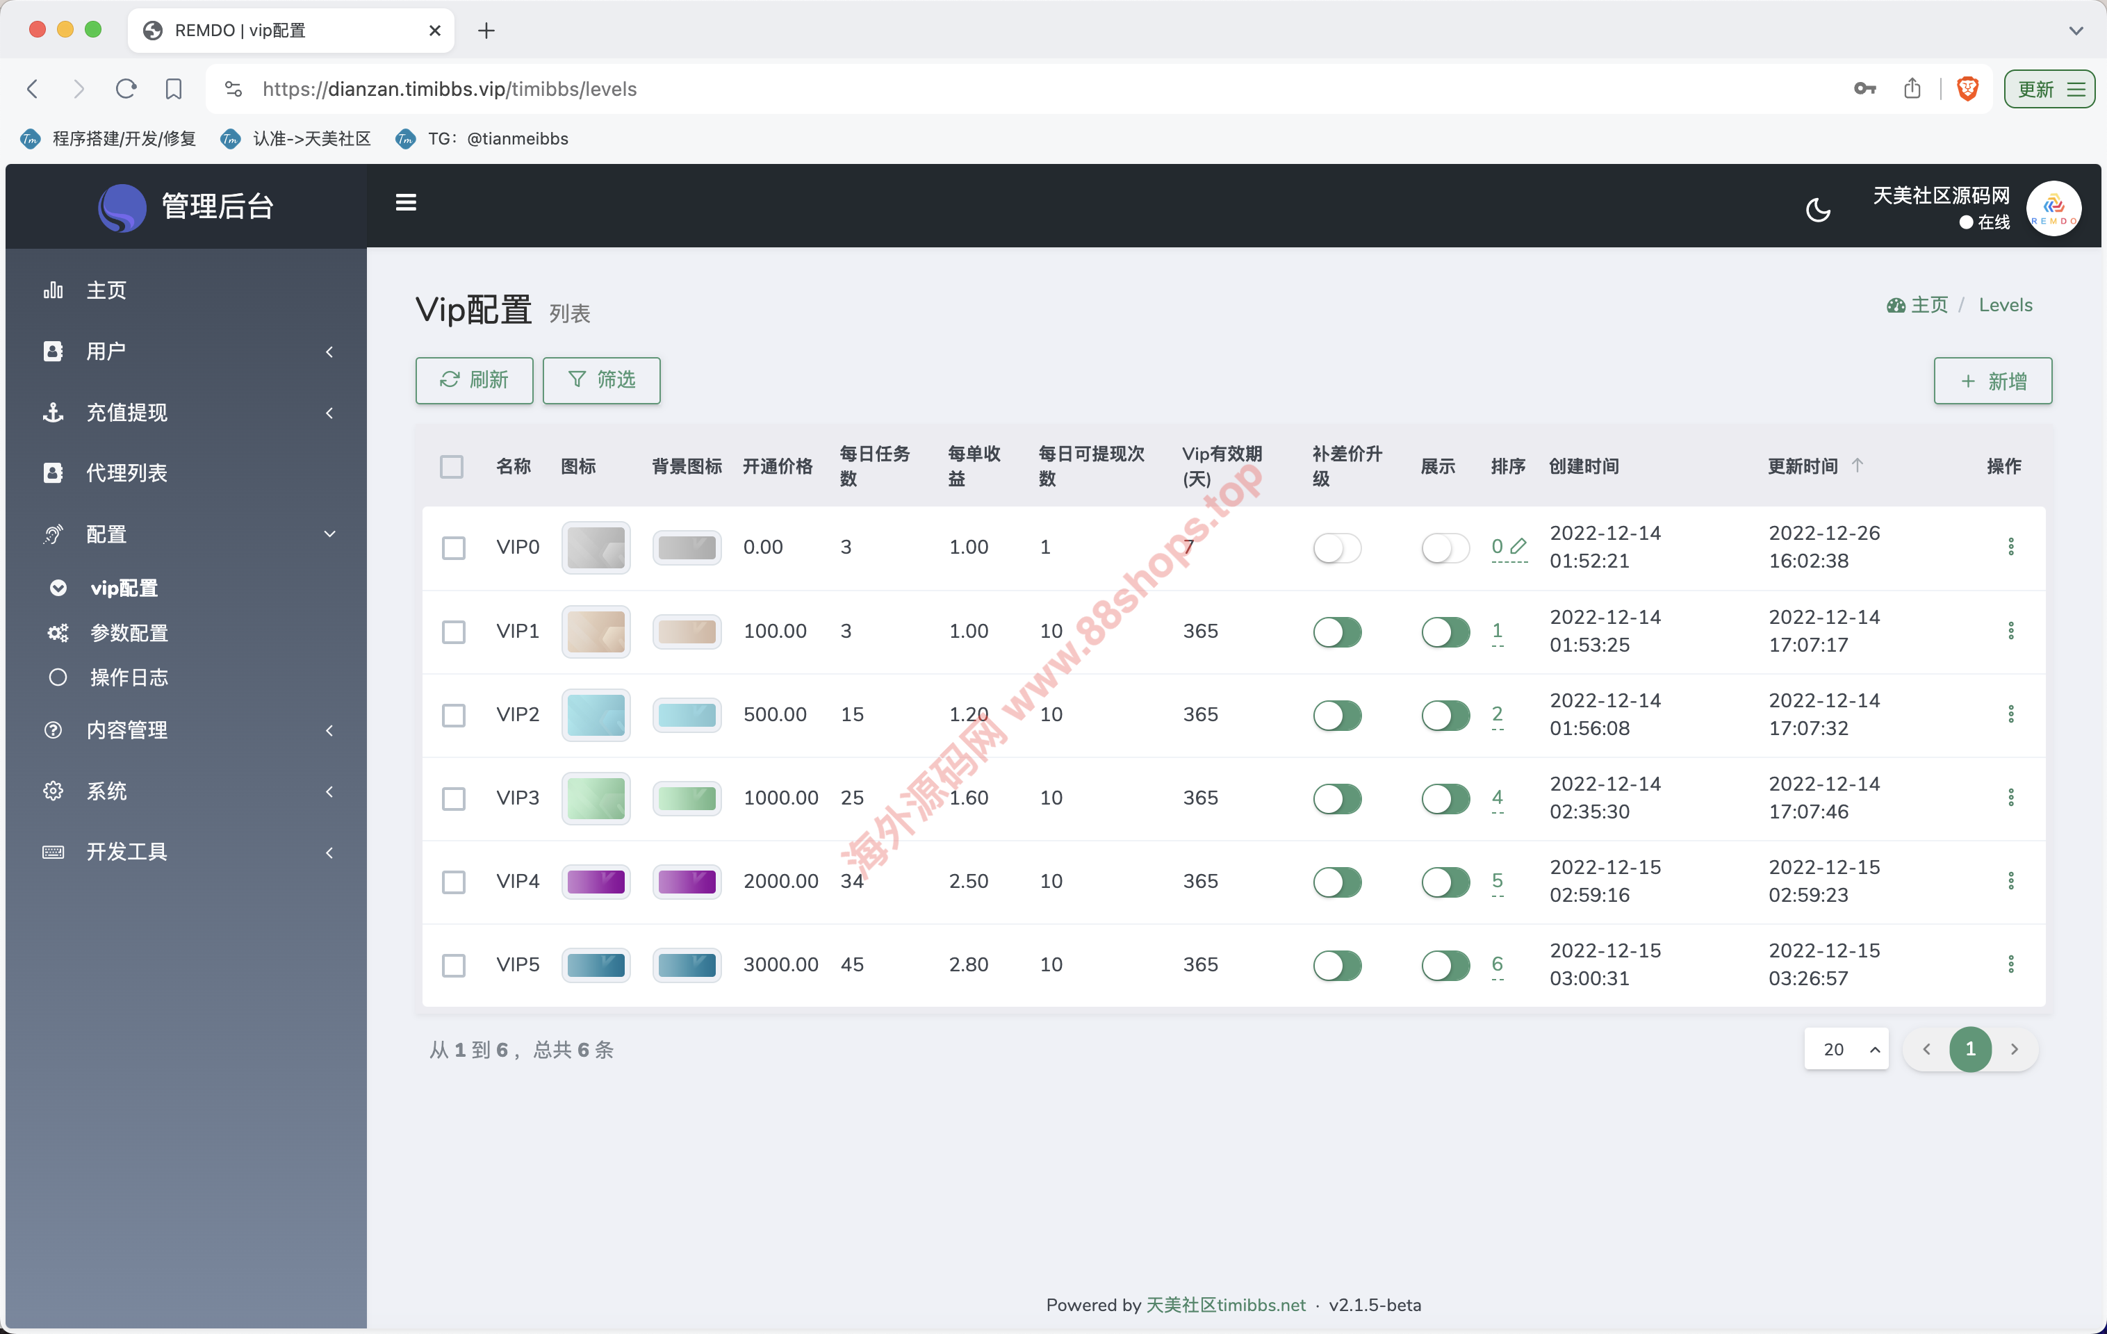The image size is (2107, 1334).
Task: Click the Brave shields icon
Action: pos(1967,88)
